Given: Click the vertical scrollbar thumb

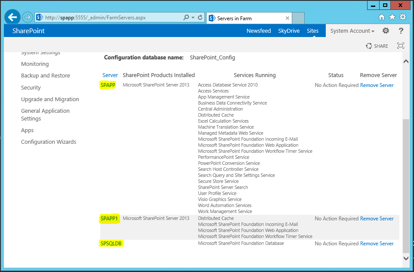Looking at the screenshot, I should [406, 185].
